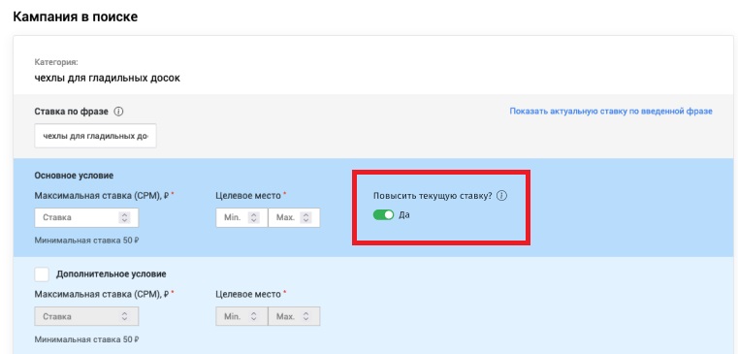Click the Категория: label
738x354 pixels.
56,62
